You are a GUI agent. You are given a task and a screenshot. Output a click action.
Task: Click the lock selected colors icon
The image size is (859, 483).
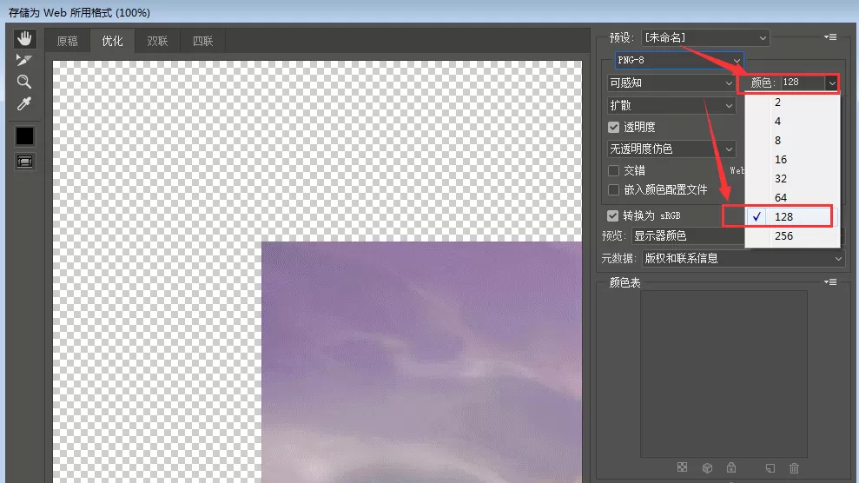pos(731,467)
